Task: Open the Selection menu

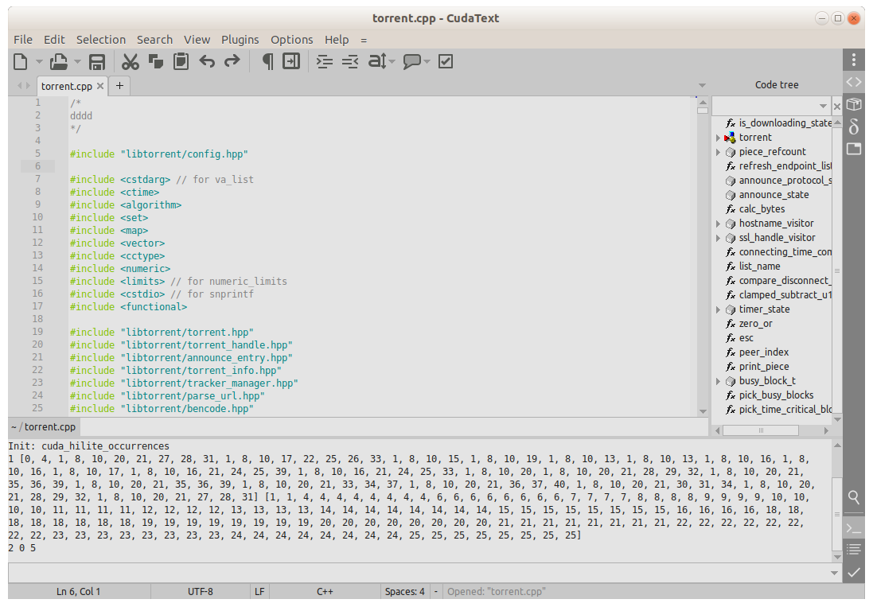Action: coord(101,40)
